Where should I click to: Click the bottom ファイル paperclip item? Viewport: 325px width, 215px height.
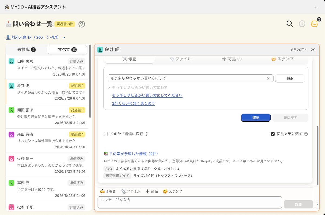click(x=130, y=191)
